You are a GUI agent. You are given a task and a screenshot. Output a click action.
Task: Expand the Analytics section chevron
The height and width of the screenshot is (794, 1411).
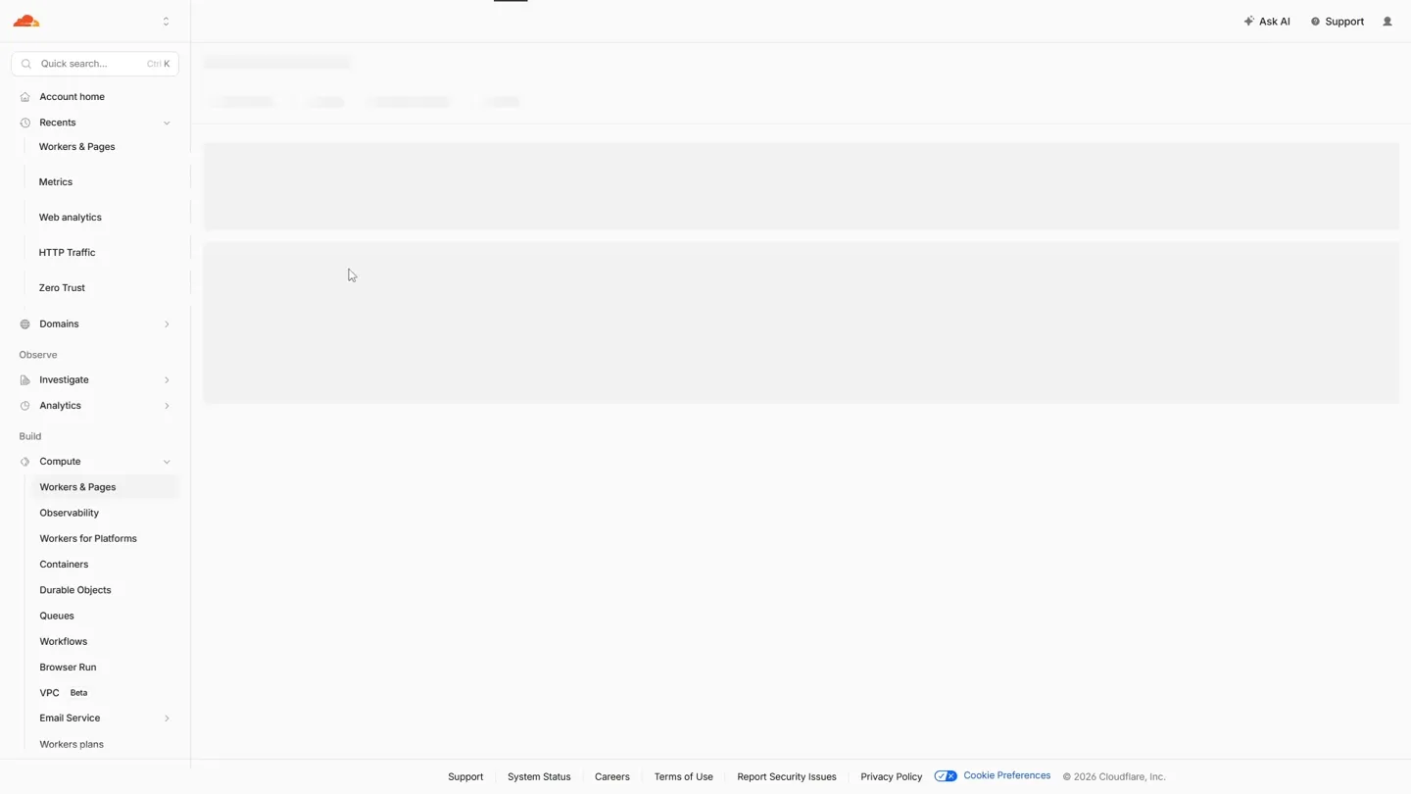[x=167, y=406]
